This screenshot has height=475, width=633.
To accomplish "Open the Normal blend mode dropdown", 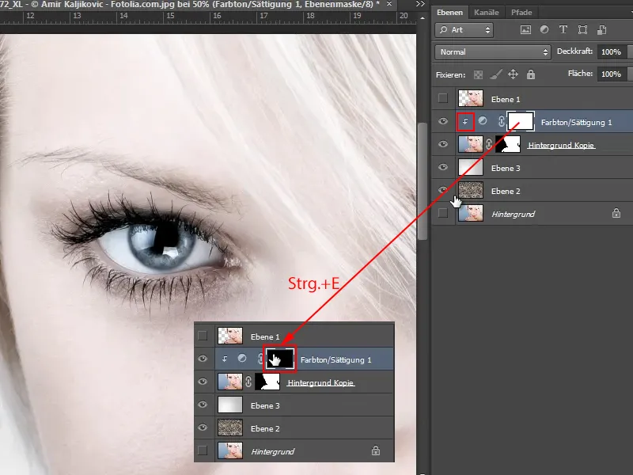I will pyautogui.click(x=493, y=52).
